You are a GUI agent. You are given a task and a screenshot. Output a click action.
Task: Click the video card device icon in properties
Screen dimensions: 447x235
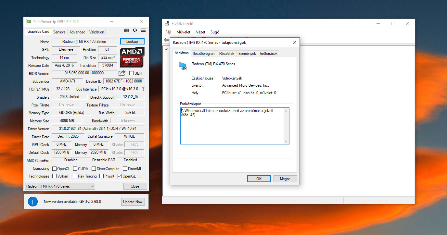[x=183, y=66]
